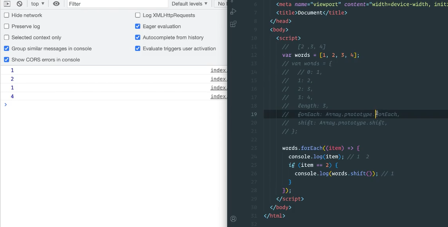Click line number 19 in the editor
448x227 pixels.
pos(254,114)
